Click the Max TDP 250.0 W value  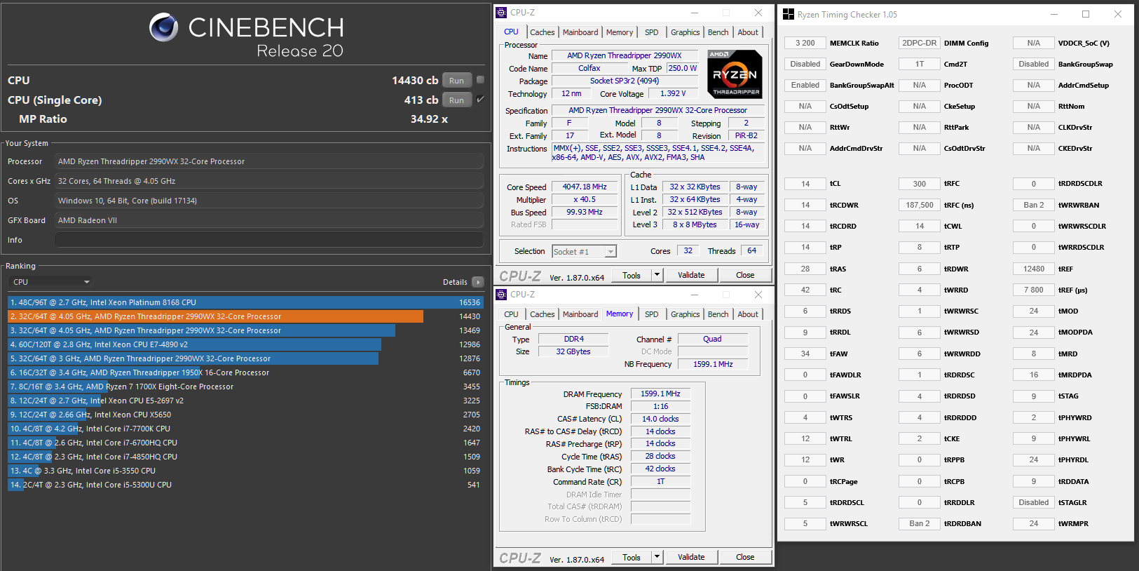pos(682,68)
